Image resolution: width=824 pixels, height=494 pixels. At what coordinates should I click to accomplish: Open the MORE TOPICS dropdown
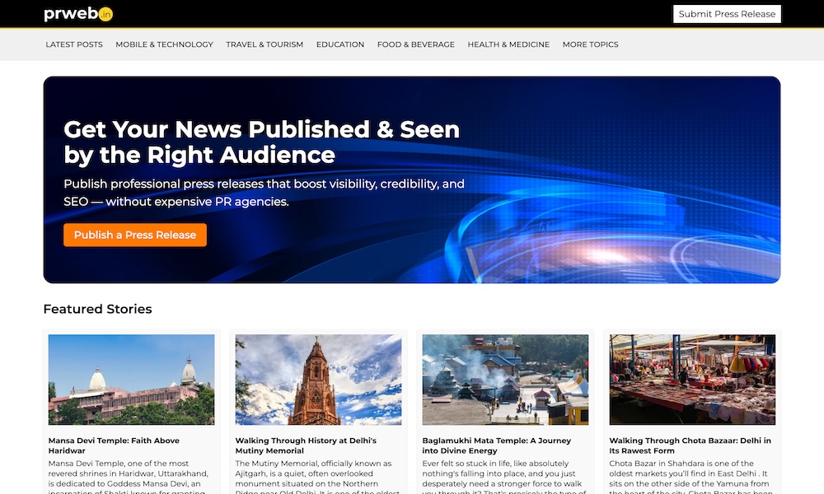[x=590, y=44]
